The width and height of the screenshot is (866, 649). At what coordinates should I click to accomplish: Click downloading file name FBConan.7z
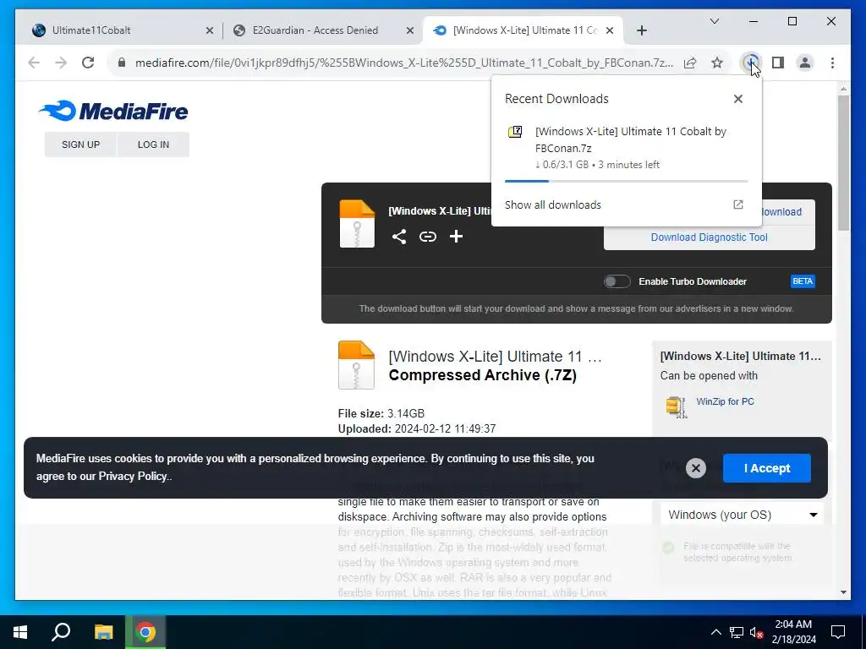click(x=631, y=139)
